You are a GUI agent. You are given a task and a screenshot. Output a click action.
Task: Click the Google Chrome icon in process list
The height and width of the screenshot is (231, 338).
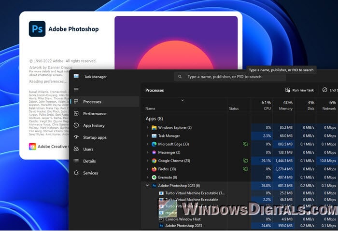154,161
